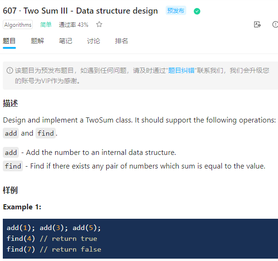
Task: Go to the 讨论 discussion tab
Action: coord(94,41)
